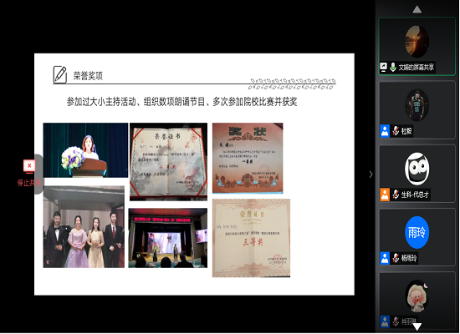The height and width of the screenshot is (334, 460).
Task: Click the orange user icon for 生科-代总才
Action: click(x=385, y=195)
